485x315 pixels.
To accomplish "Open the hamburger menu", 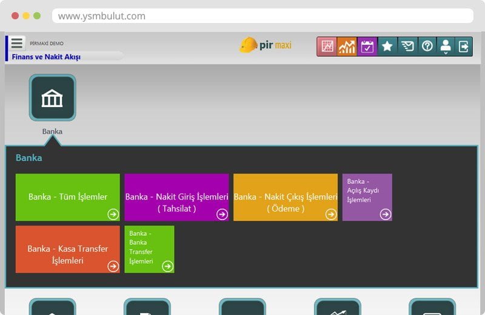I will [17, 44].
